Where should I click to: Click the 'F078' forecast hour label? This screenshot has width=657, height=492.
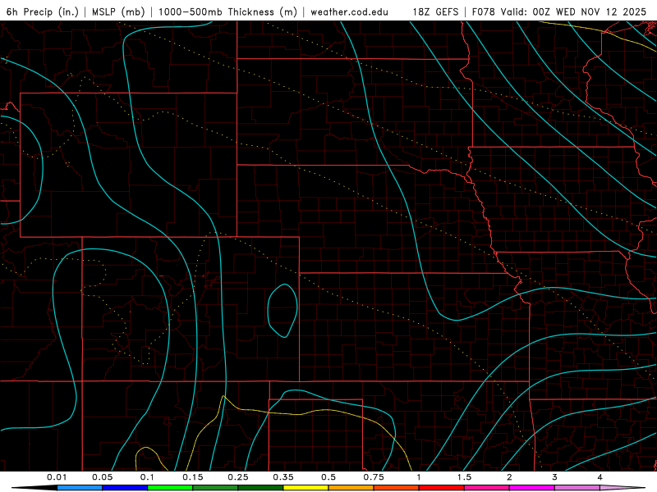pos(484,11)
